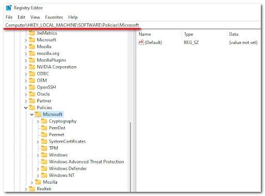Collapse the selected Microsoft key under Policies
This screenshot has width=265, height=196.
(x=32, y=114)
